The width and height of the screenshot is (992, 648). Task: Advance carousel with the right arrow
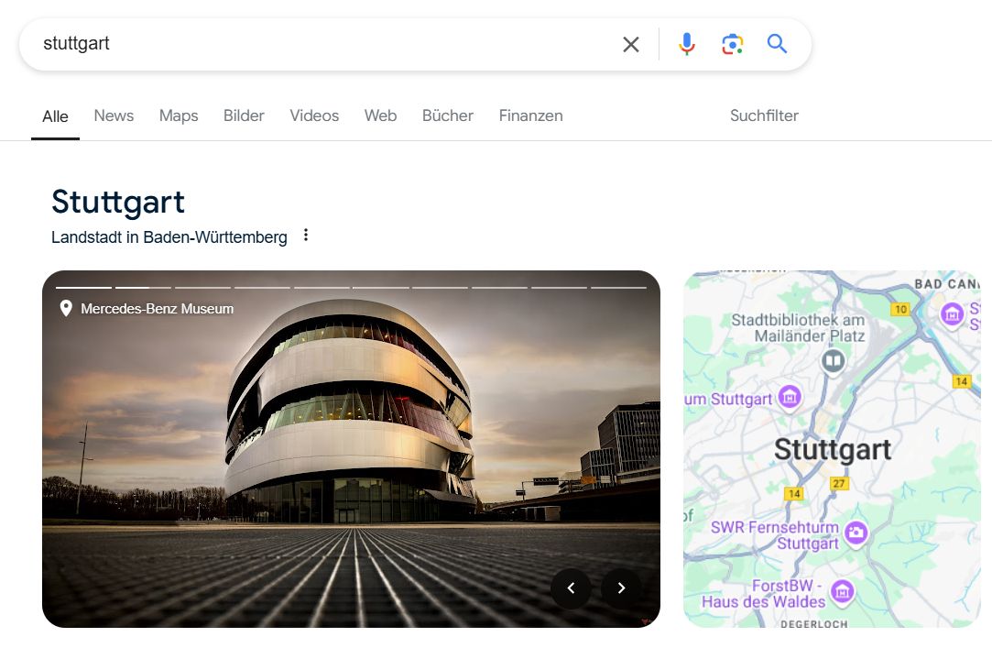pos(621,588)
